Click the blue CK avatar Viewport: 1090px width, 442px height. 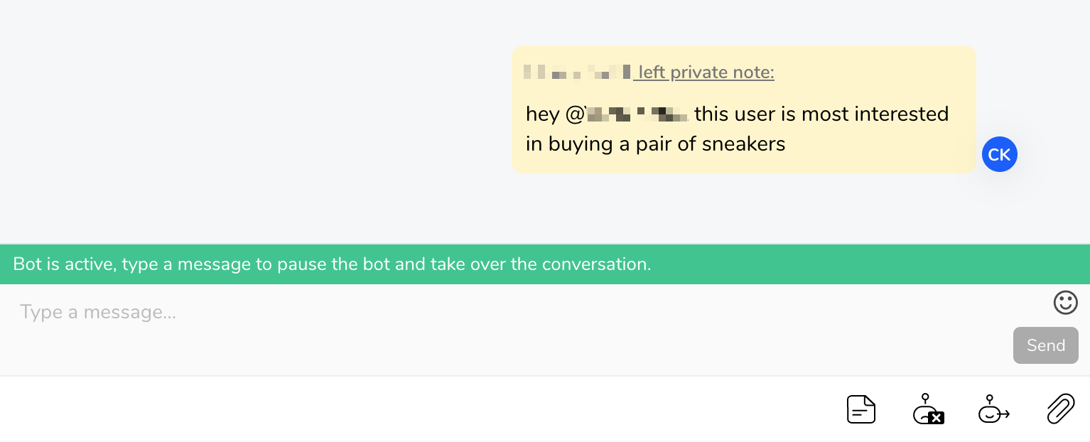pyautogui.click(x=1000, y=155)
